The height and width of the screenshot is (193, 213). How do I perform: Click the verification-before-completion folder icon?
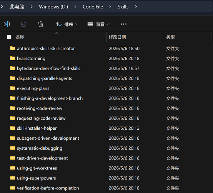pyautogui.click(x=13, y=188)
